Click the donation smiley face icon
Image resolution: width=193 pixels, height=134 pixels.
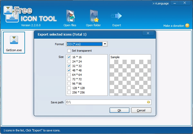tap(187, 25)
